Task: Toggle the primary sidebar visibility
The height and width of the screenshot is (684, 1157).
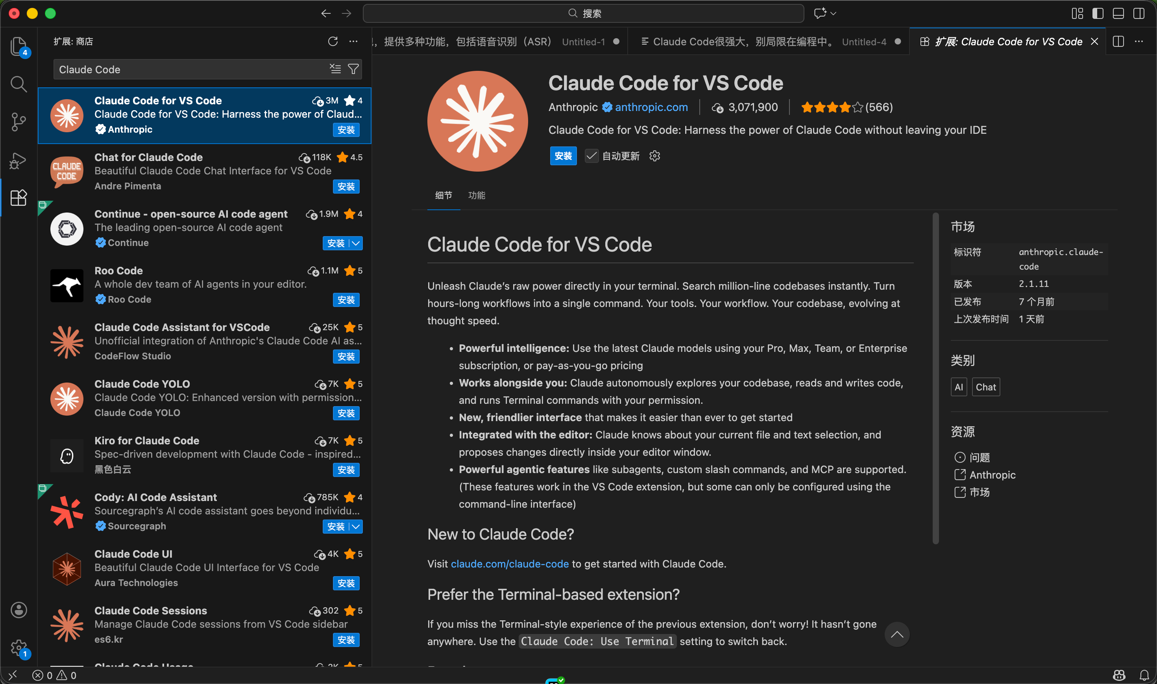Action: [1098, 13]
